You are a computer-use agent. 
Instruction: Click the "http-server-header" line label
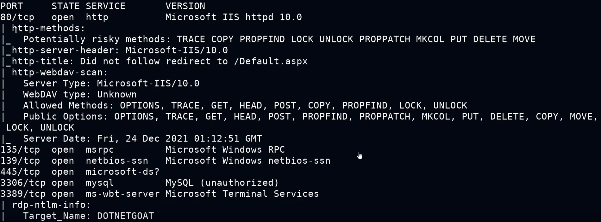click(x=66, y=50)
